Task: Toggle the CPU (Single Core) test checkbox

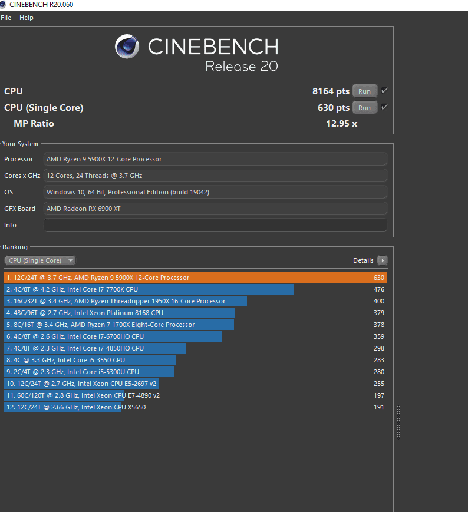Action: [384, 107]
